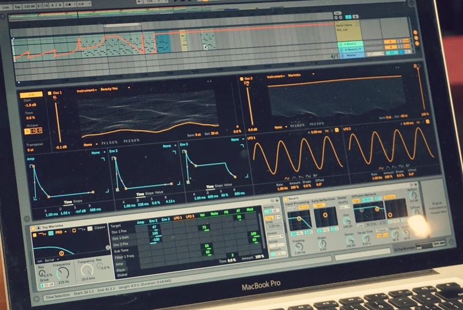
Task: Click the Osc 1 gain slider line
Action: (57, 122)
